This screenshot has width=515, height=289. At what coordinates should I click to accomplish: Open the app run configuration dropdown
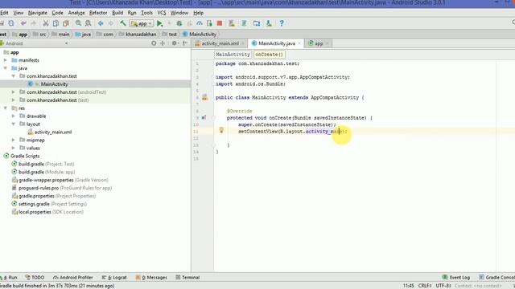(x=142, y=23)
